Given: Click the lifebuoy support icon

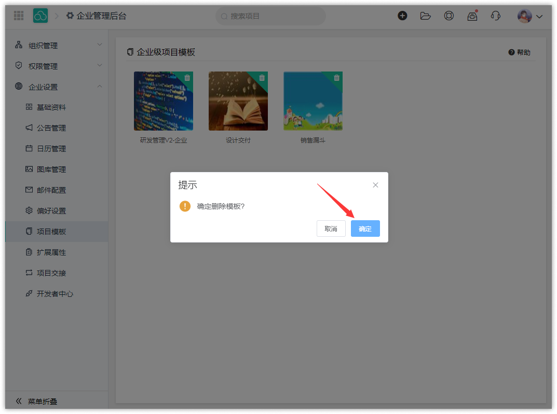Looking at the screenshot, I should [449, 16].
